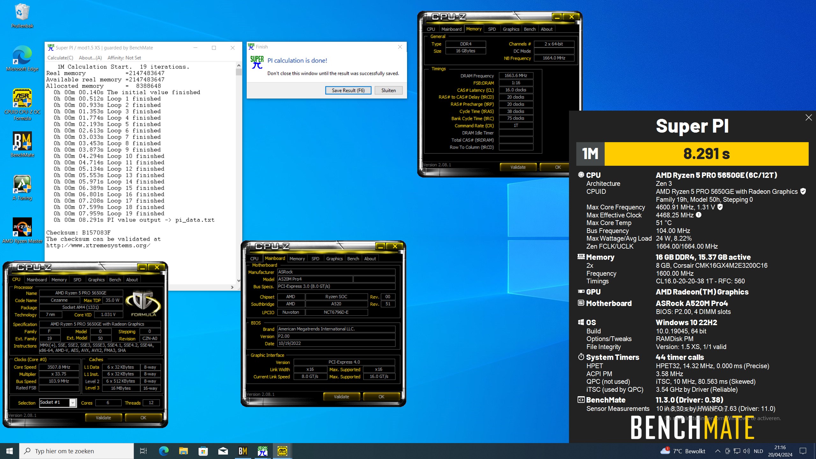Click the OC Formula logo in CPU-Z
The image size is (816, 459).
tap(143, 302)
